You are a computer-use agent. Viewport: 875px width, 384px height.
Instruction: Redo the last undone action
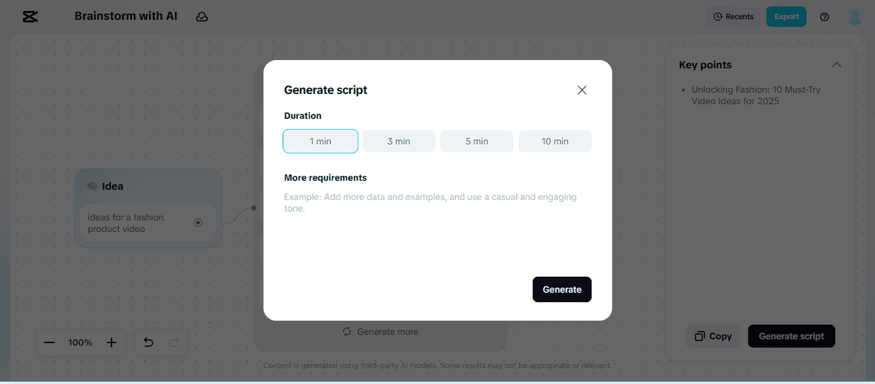tap(174, 342)
